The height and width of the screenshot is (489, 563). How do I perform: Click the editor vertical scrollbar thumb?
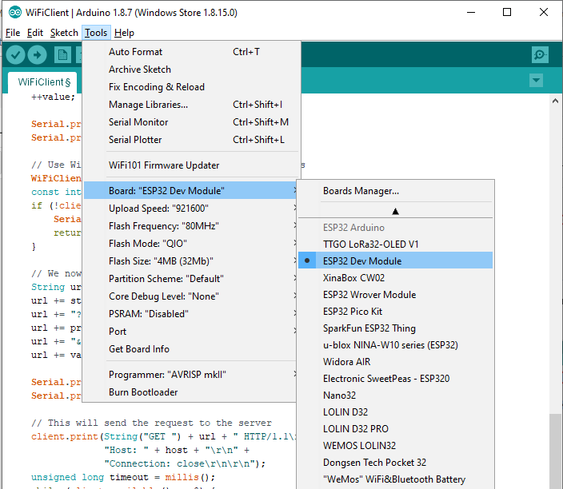click(x=556, y=451)
